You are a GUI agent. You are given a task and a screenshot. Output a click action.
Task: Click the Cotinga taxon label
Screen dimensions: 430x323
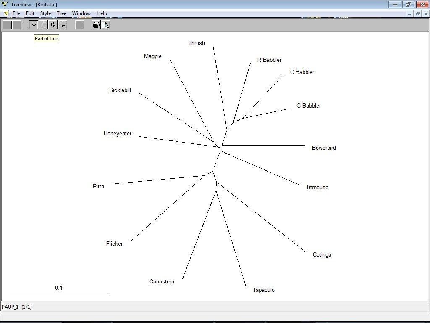322,254
